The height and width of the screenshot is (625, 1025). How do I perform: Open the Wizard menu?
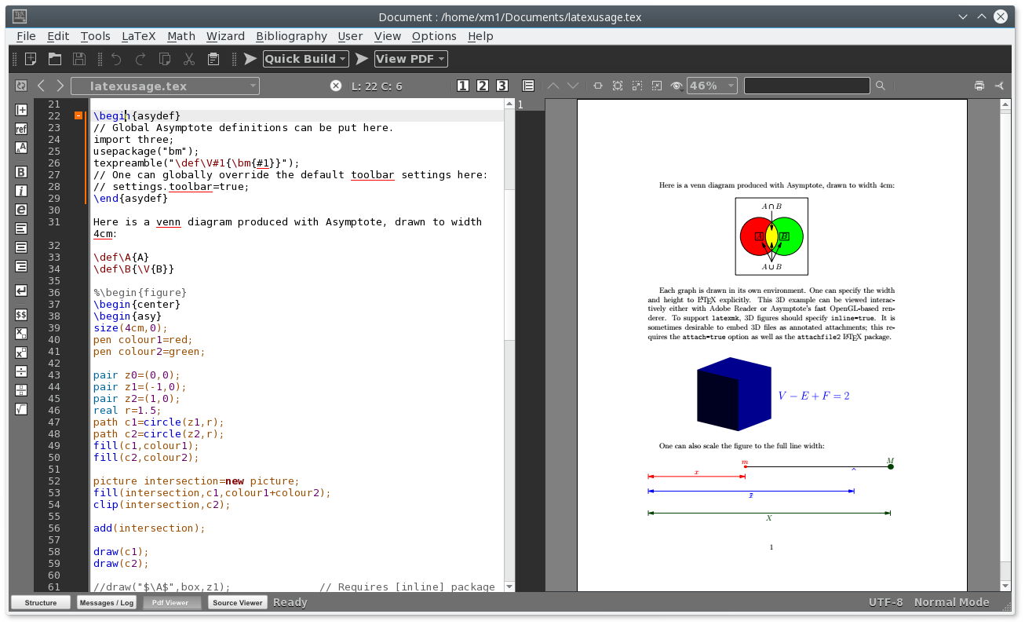226,36
